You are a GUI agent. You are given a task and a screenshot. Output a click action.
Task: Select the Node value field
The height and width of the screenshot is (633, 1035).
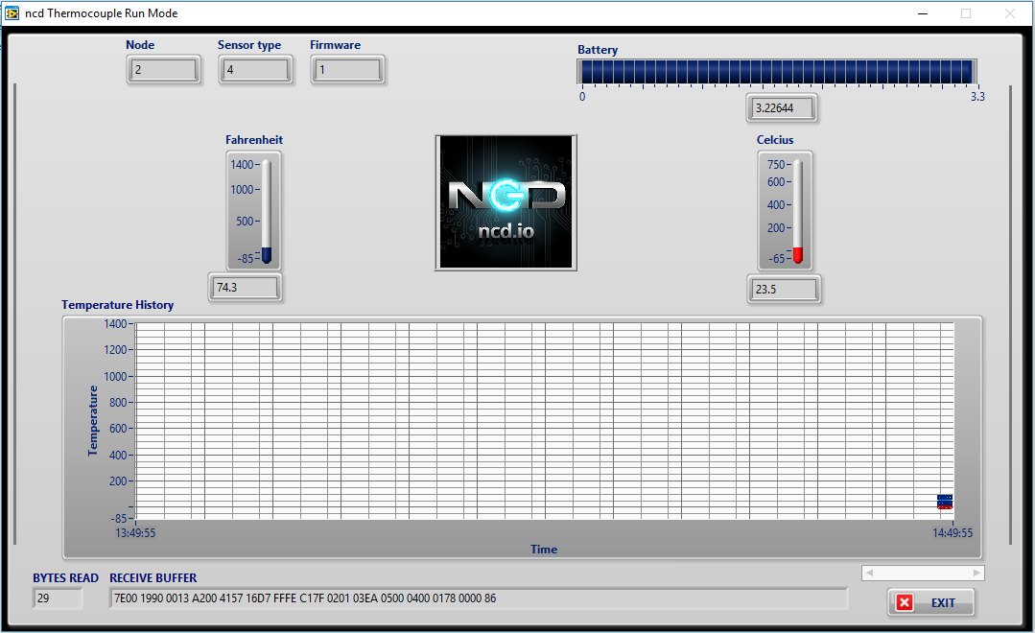click(x=164, y=69)
